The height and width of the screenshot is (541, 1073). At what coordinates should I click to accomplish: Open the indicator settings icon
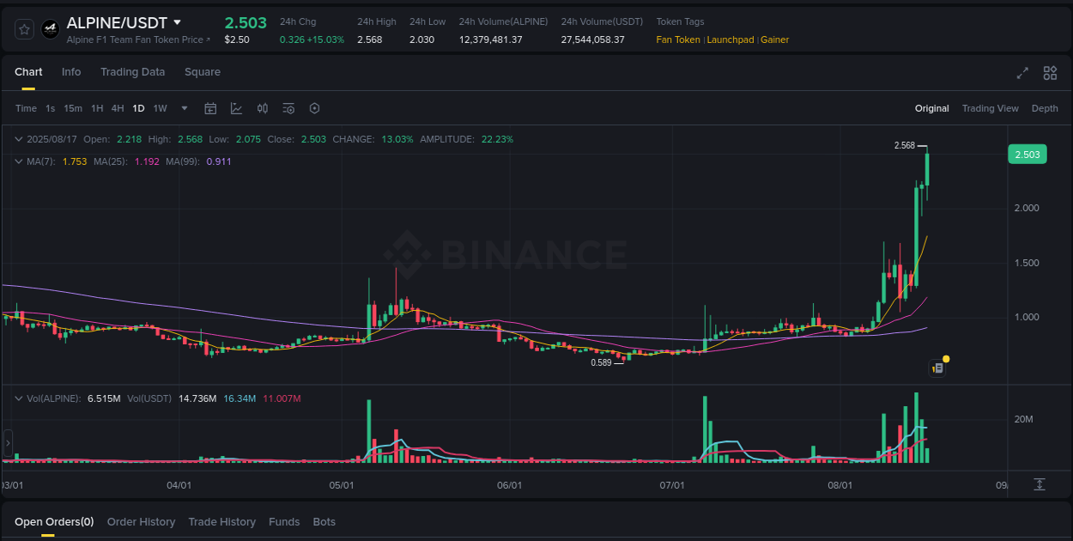coord(288,108)
